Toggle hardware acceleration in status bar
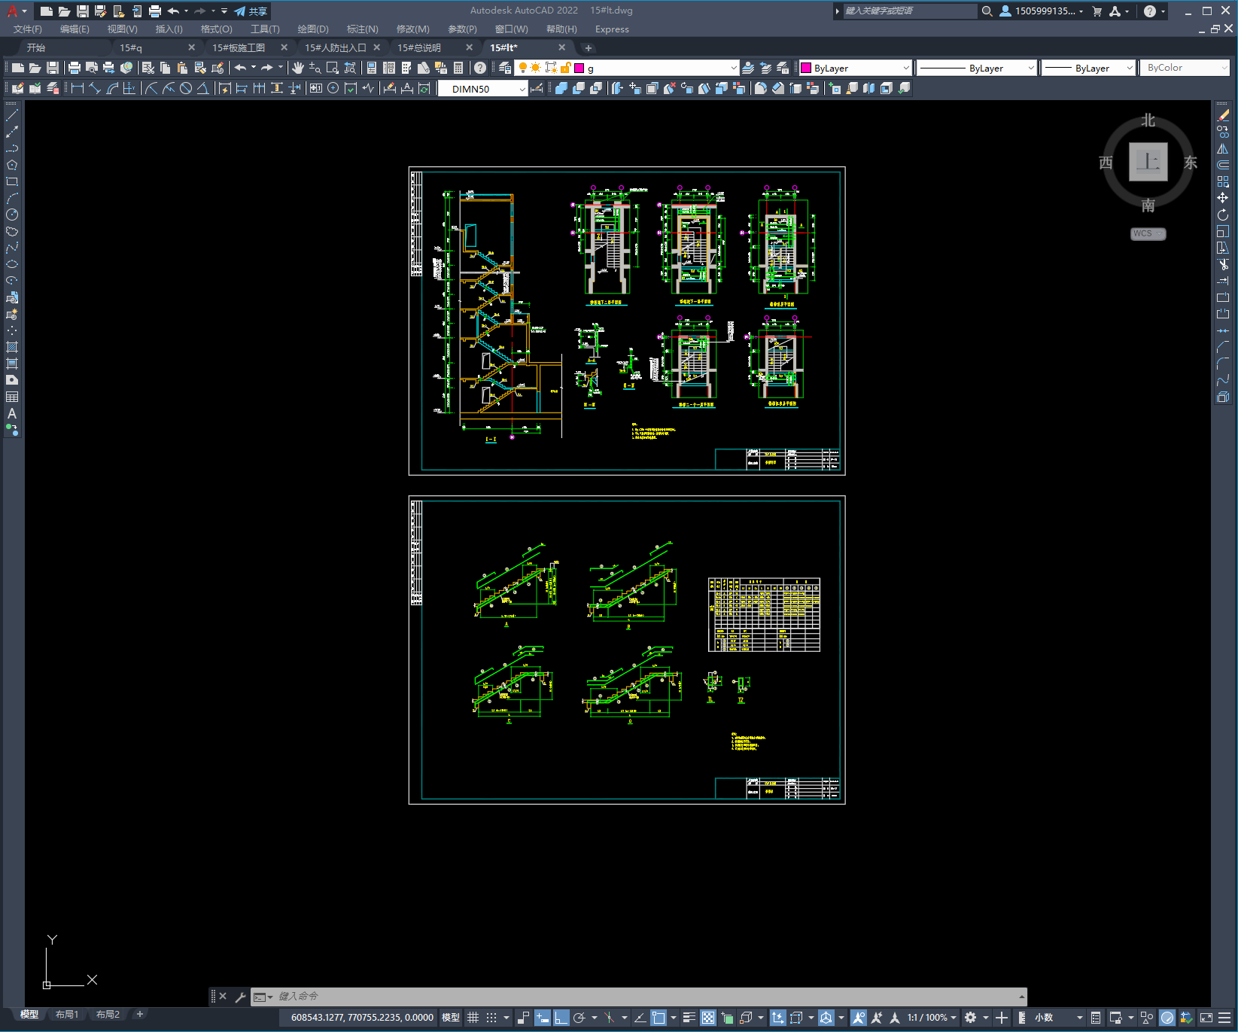 pyautogui.click(x=1167, y=1018)
